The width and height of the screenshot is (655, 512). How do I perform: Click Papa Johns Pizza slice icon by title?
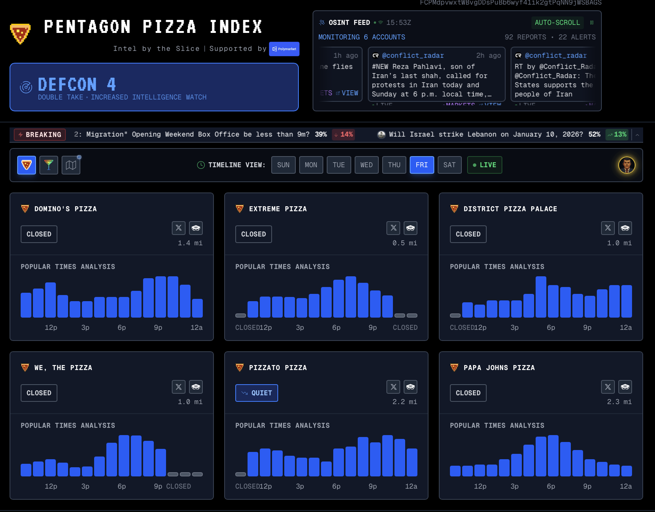click(x=454, y=368)
